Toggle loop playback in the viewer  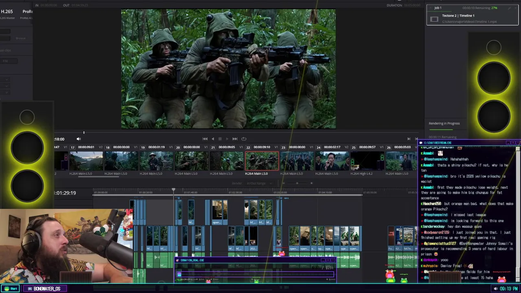244,139
